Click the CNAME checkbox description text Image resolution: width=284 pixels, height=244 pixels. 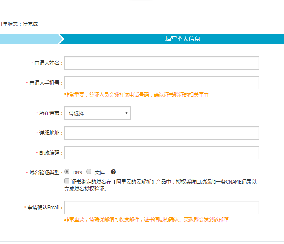[x=162, y=185]
